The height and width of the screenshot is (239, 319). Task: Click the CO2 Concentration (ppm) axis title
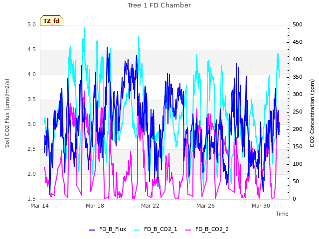[x=312, y=113]
